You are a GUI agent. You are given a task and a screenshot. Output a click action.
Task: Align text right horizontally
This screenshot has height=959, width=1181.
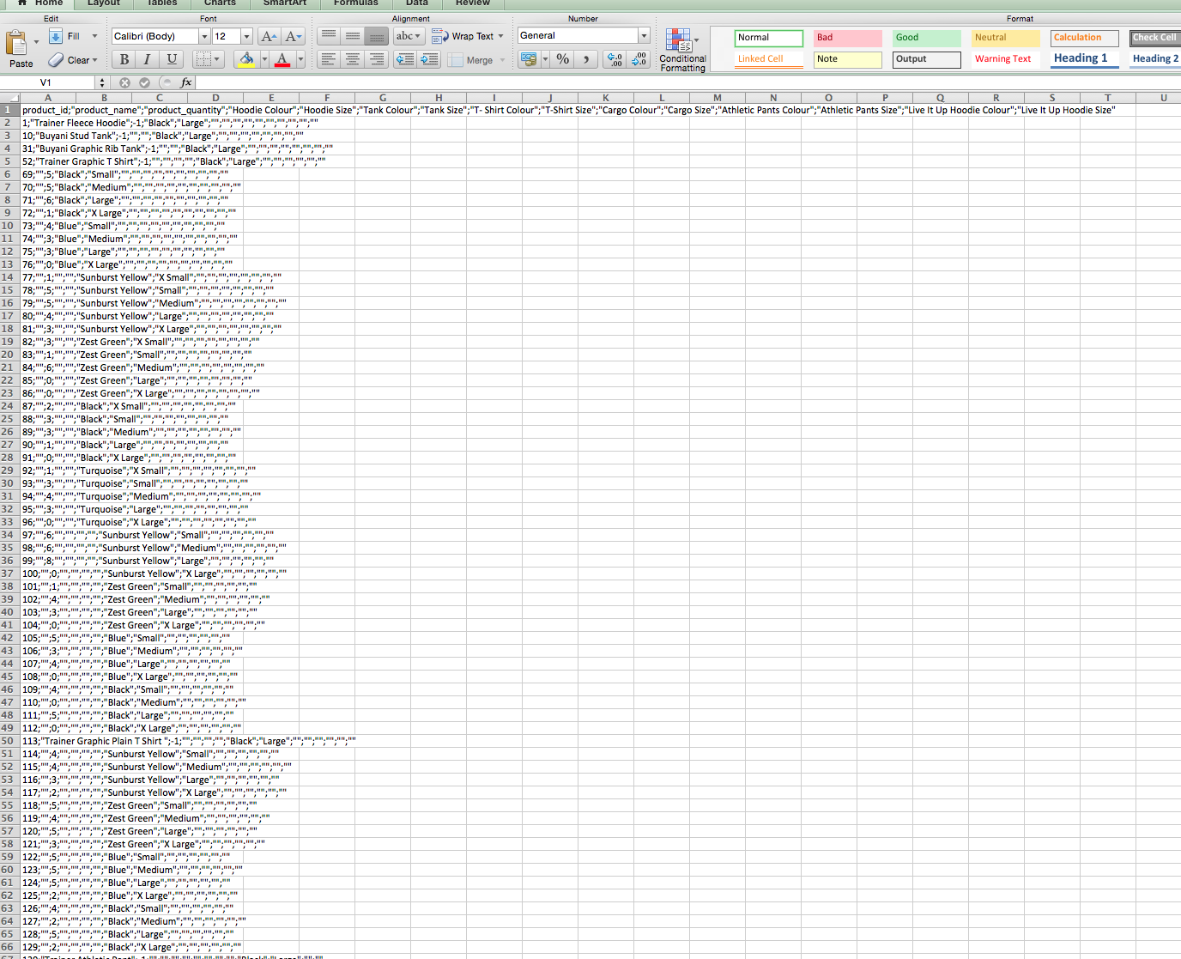tap(376, 59)
